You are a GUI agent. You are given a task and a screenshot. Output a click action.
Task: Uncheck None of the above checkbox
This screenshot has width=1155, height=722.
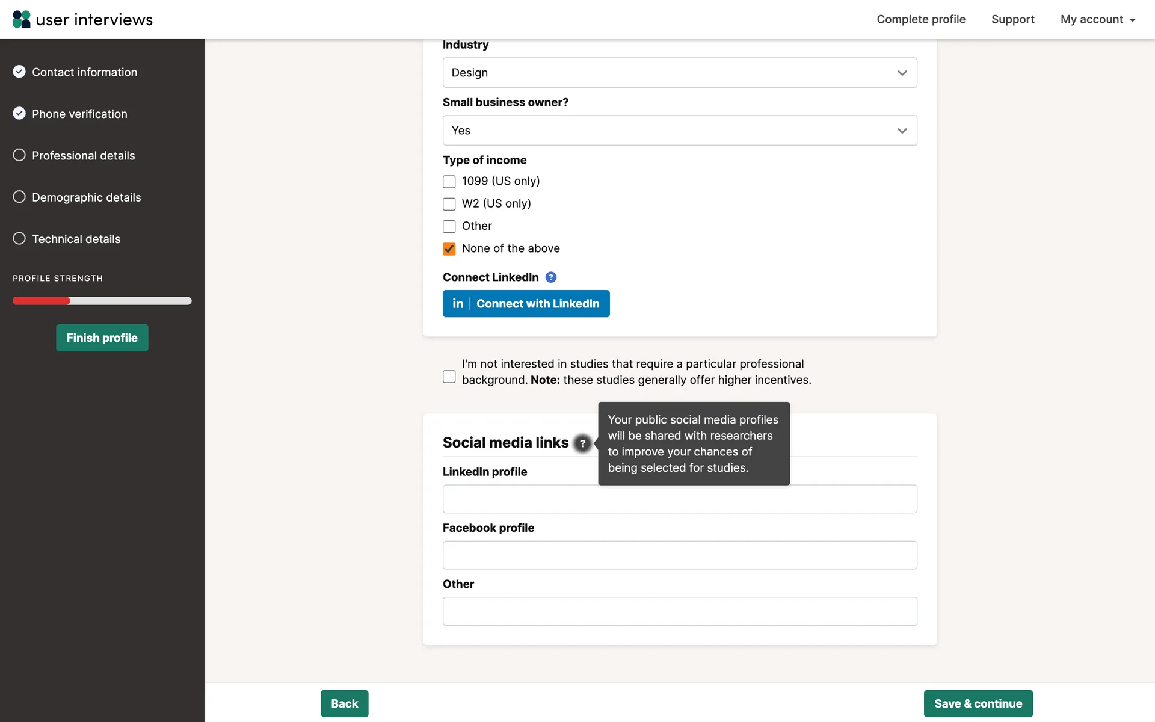(449, 248)
